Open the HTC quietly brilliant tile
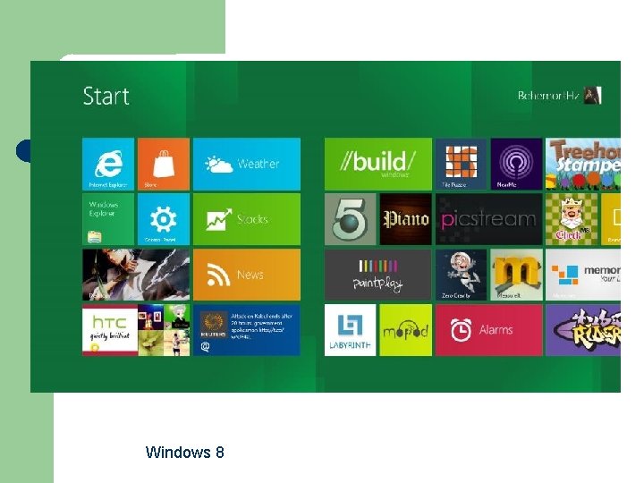644x483 pixels. click(110, 330)
